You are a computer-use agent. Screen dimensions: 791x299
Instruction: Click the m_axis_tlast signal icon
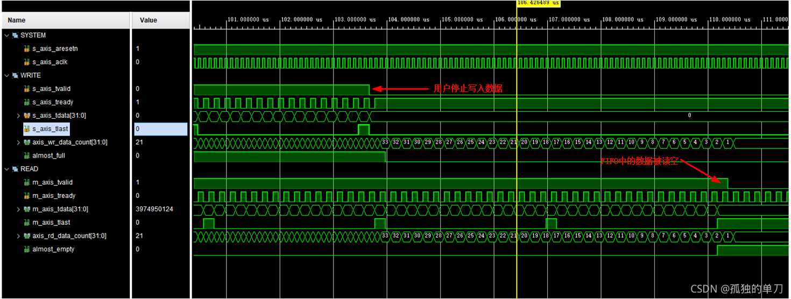pyautogui.click(x=27, y=223)
